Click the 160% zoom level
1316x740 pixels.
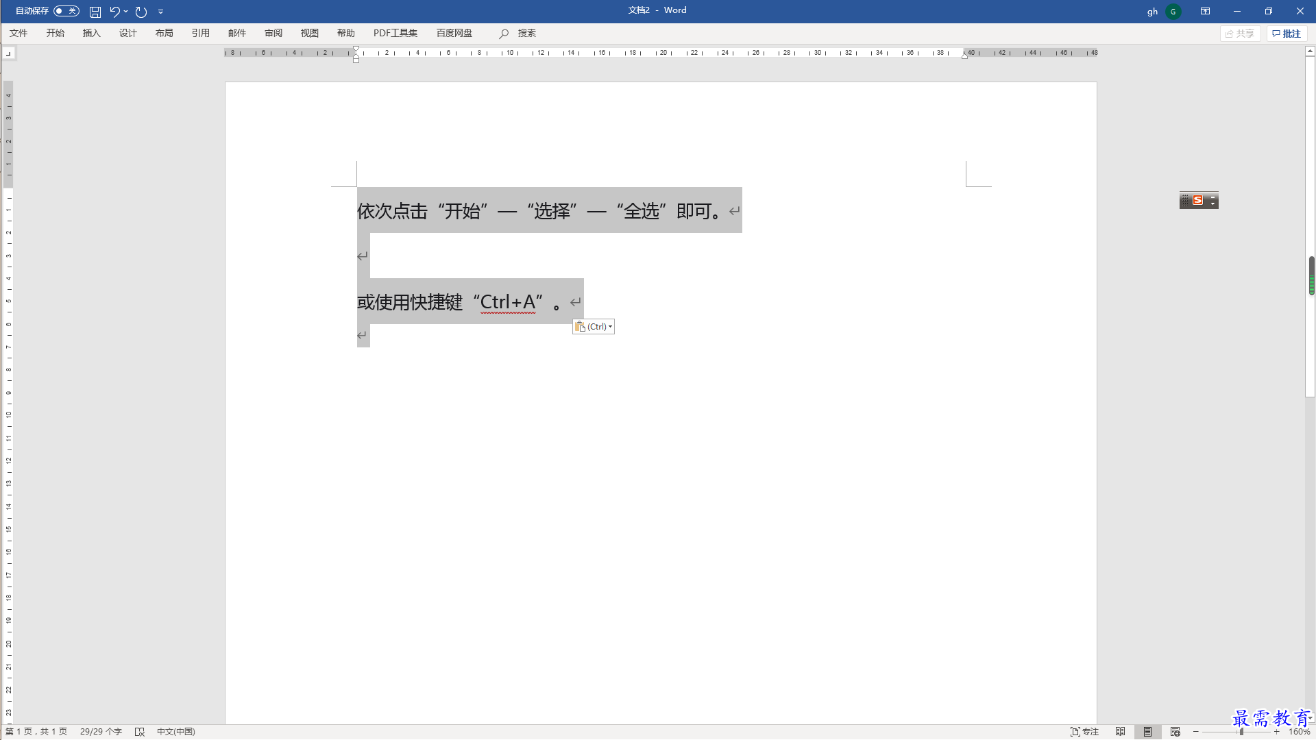coord(1299,732)
